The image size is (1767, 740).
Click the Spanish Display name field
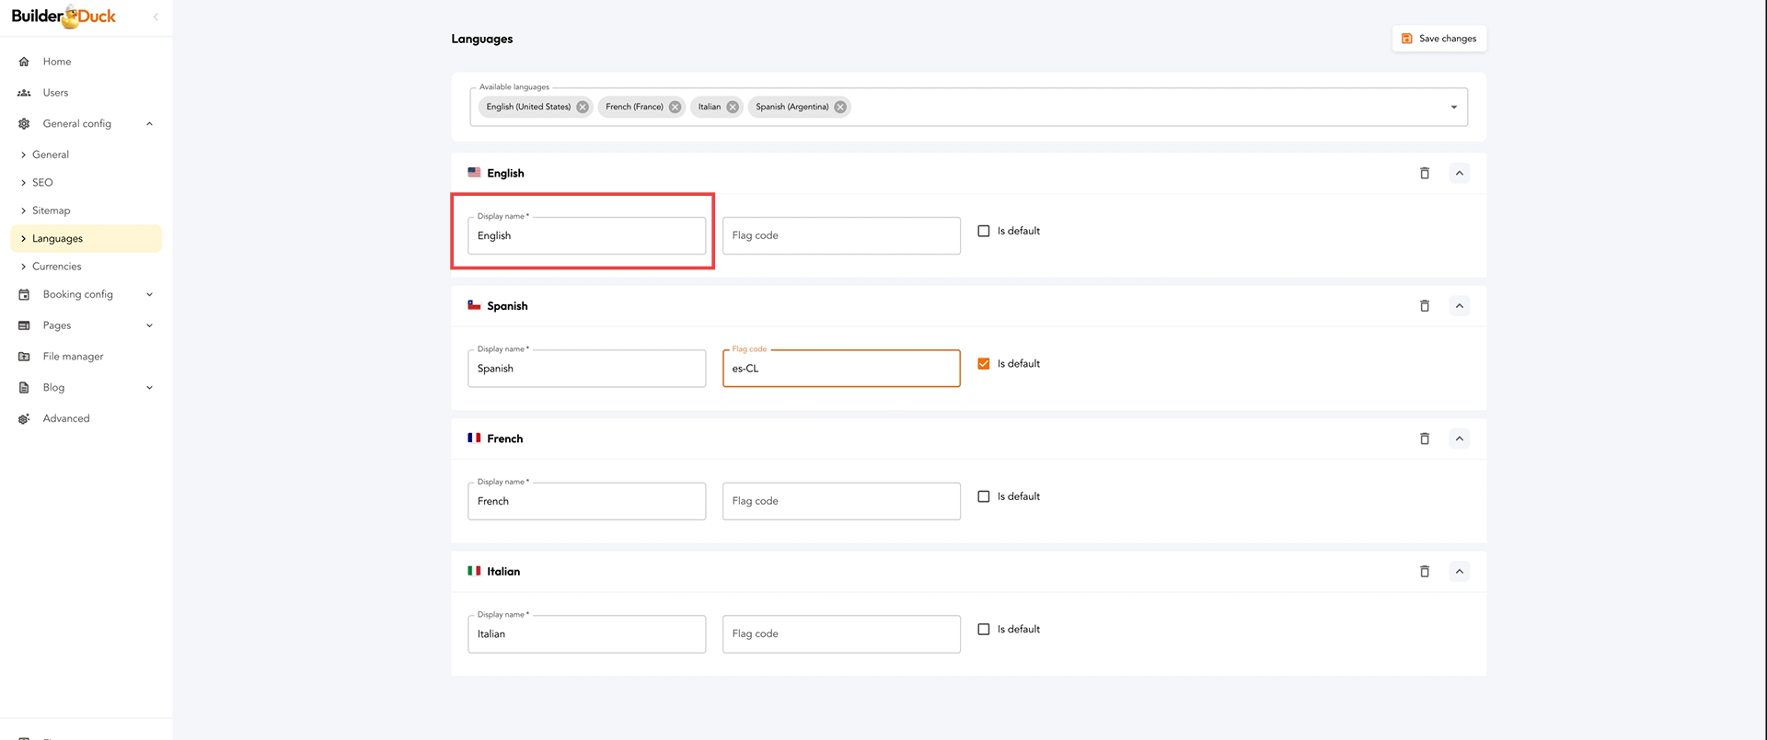(586, 369)
